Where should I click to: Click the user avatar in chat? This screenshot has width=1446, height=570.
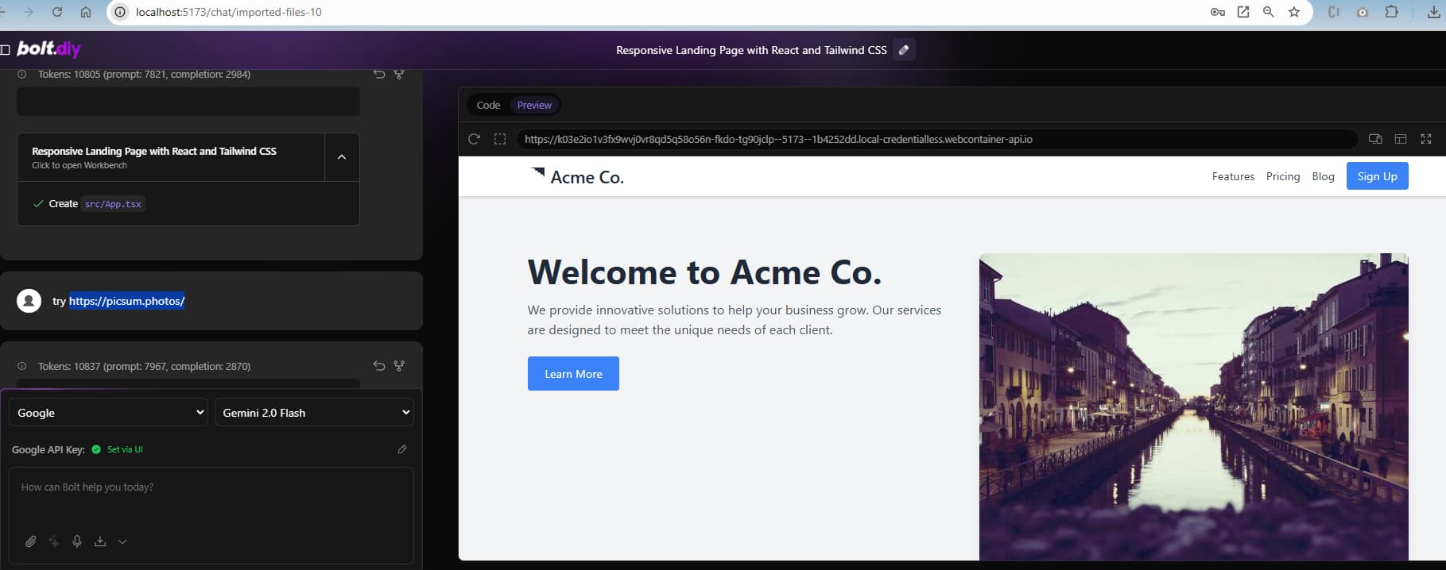pos(29,301)
